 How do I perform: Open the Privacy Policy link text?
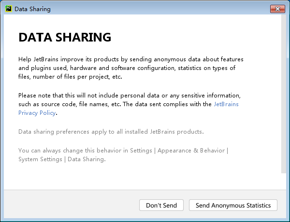(x=37, y=113)
